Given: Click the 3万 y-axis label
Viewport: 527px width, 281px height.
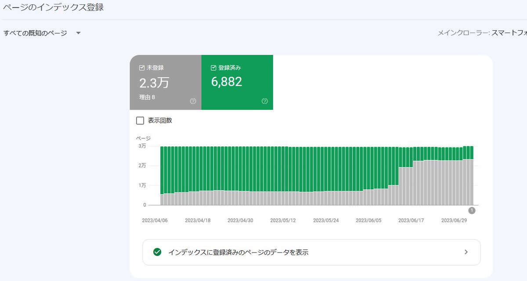Looking at the screenshot, I should pos(142,146).
